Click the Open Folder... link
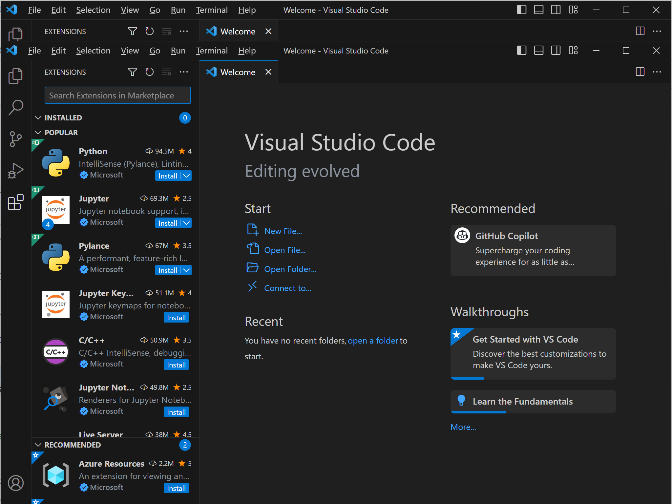 point(290,269)
